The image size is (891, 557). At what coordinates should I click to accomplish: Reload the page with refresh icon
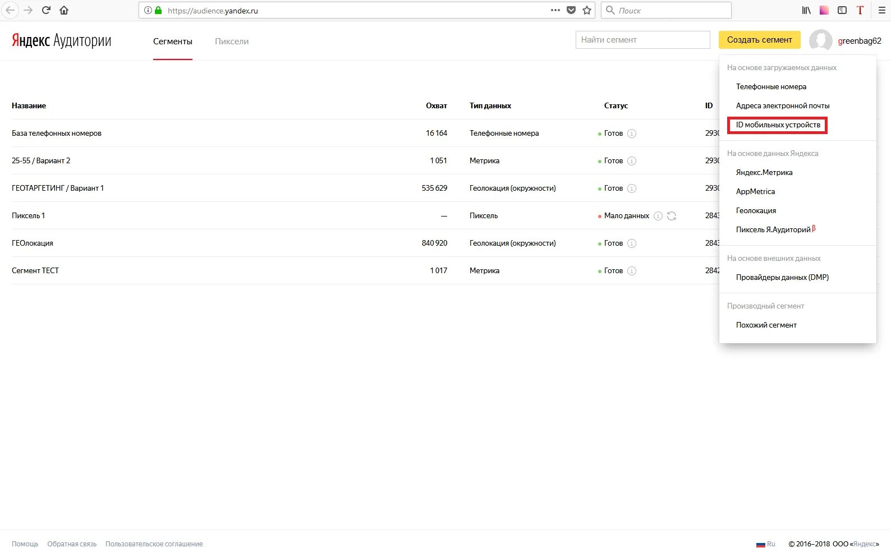tap(47, 10)
